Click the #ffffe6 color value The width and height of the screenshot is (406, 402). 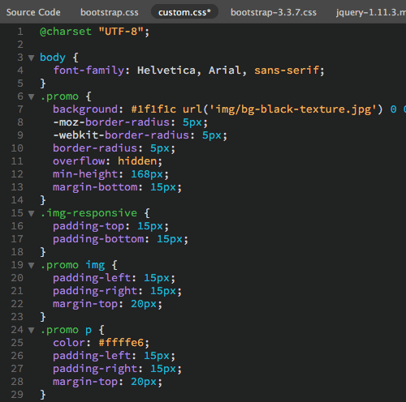click(x=121, y=343)
